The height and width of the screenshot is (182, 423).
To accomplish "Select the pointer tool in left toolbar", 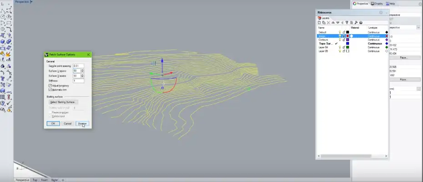I will click(x=3, y=4).
